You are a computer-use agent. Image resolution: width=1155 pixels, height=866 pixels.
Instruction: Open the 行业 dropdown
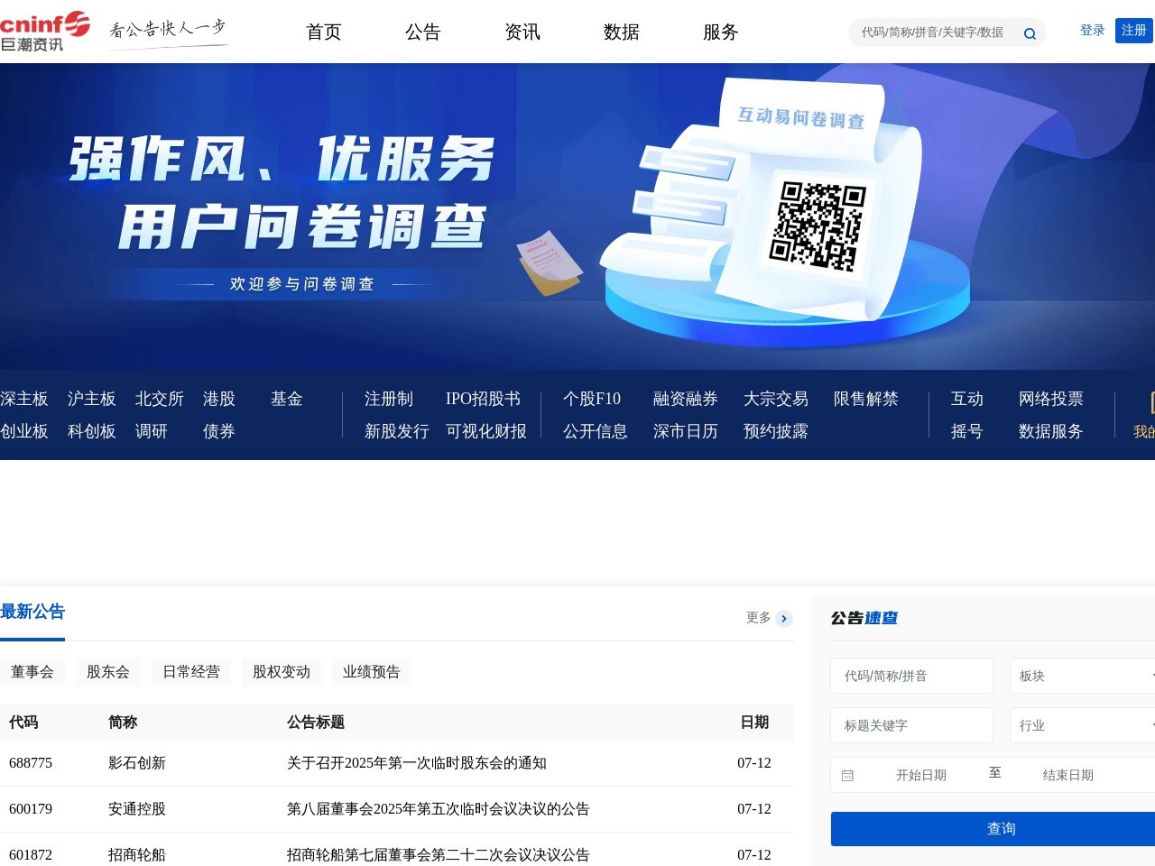point(1082,724)
